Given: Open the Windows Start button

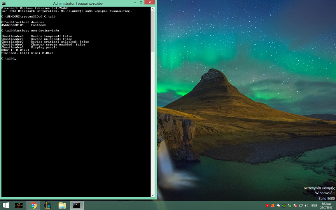Looking at the screenshot, I should (x=6, y=205).
